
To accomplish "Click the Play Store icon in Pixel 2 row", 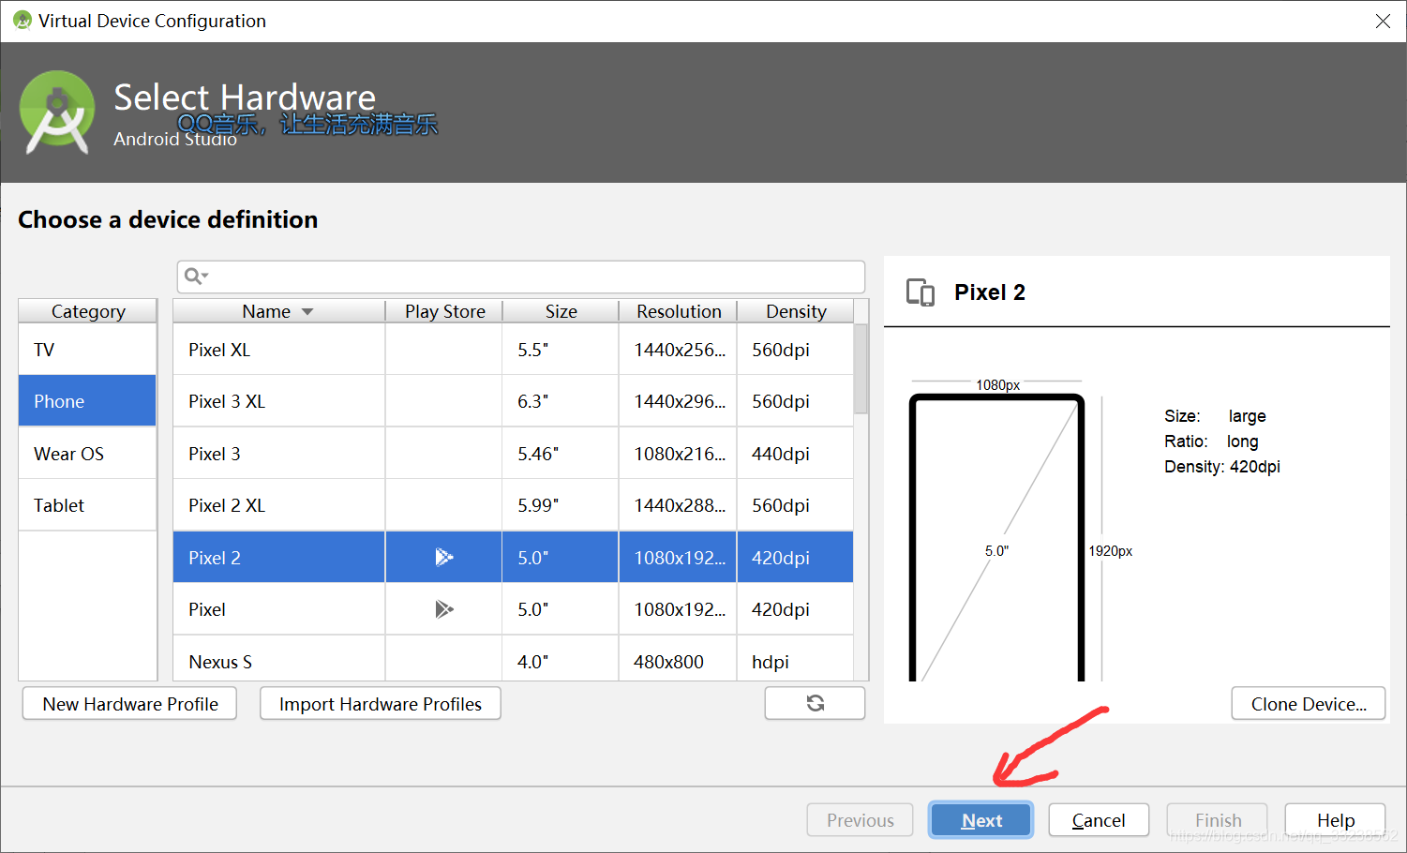I will tap(444, 558).
